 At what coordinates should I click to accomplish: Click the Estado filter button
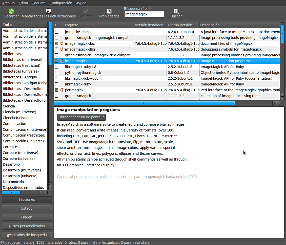pyautogui.click(x=27, y=208)
